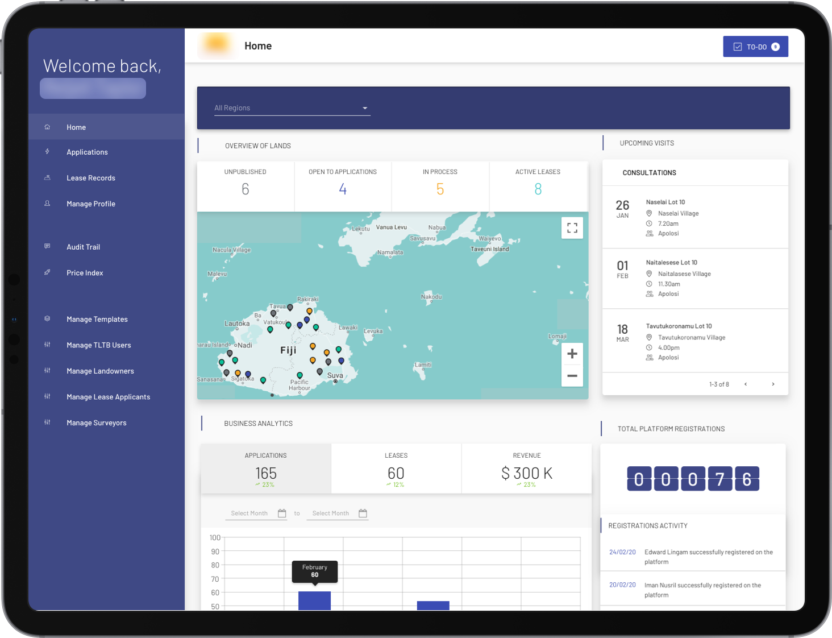Open the start Select Month field
832x638 pixels.
(x=256, y=513)
